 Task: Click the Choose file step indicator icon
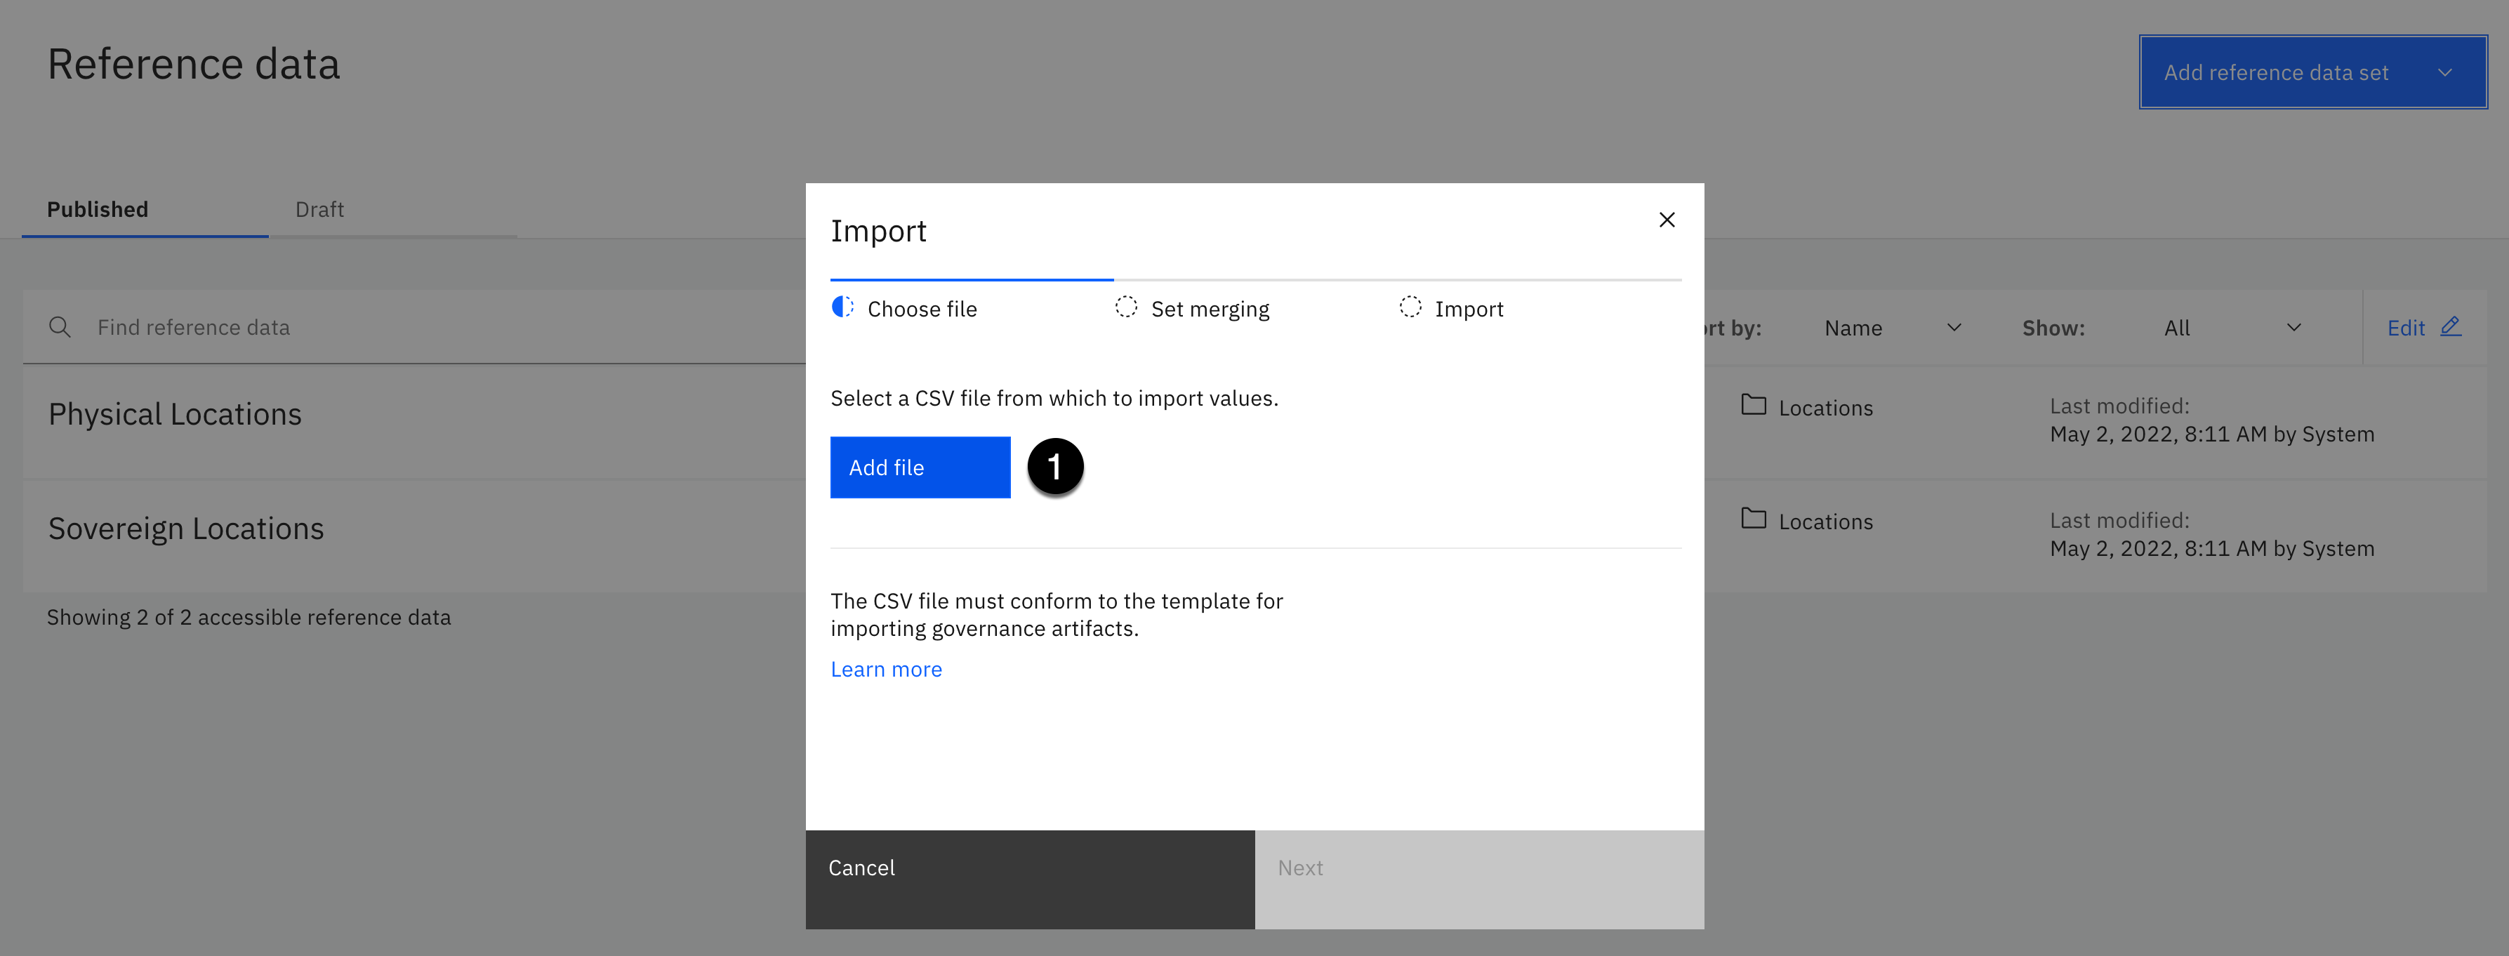[x=842, y=307]
